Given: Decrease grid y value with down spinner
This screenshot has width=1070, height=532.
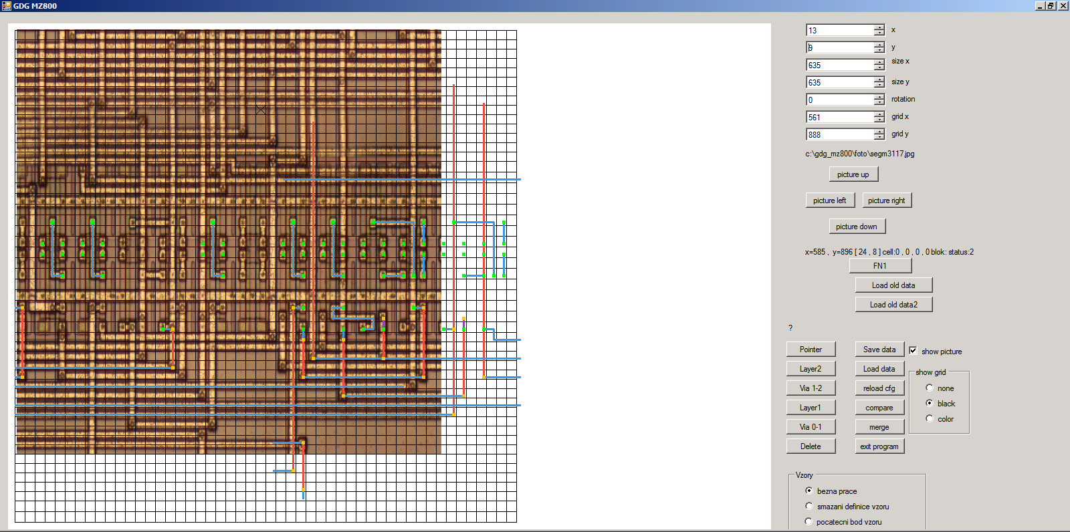Looking at the screenshot, I should tap(879, 137).
